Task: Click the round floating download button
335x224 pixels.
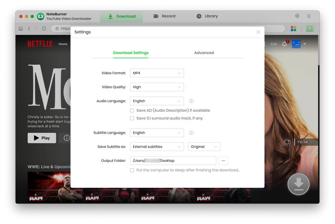Action: click(x=298, y=184)
